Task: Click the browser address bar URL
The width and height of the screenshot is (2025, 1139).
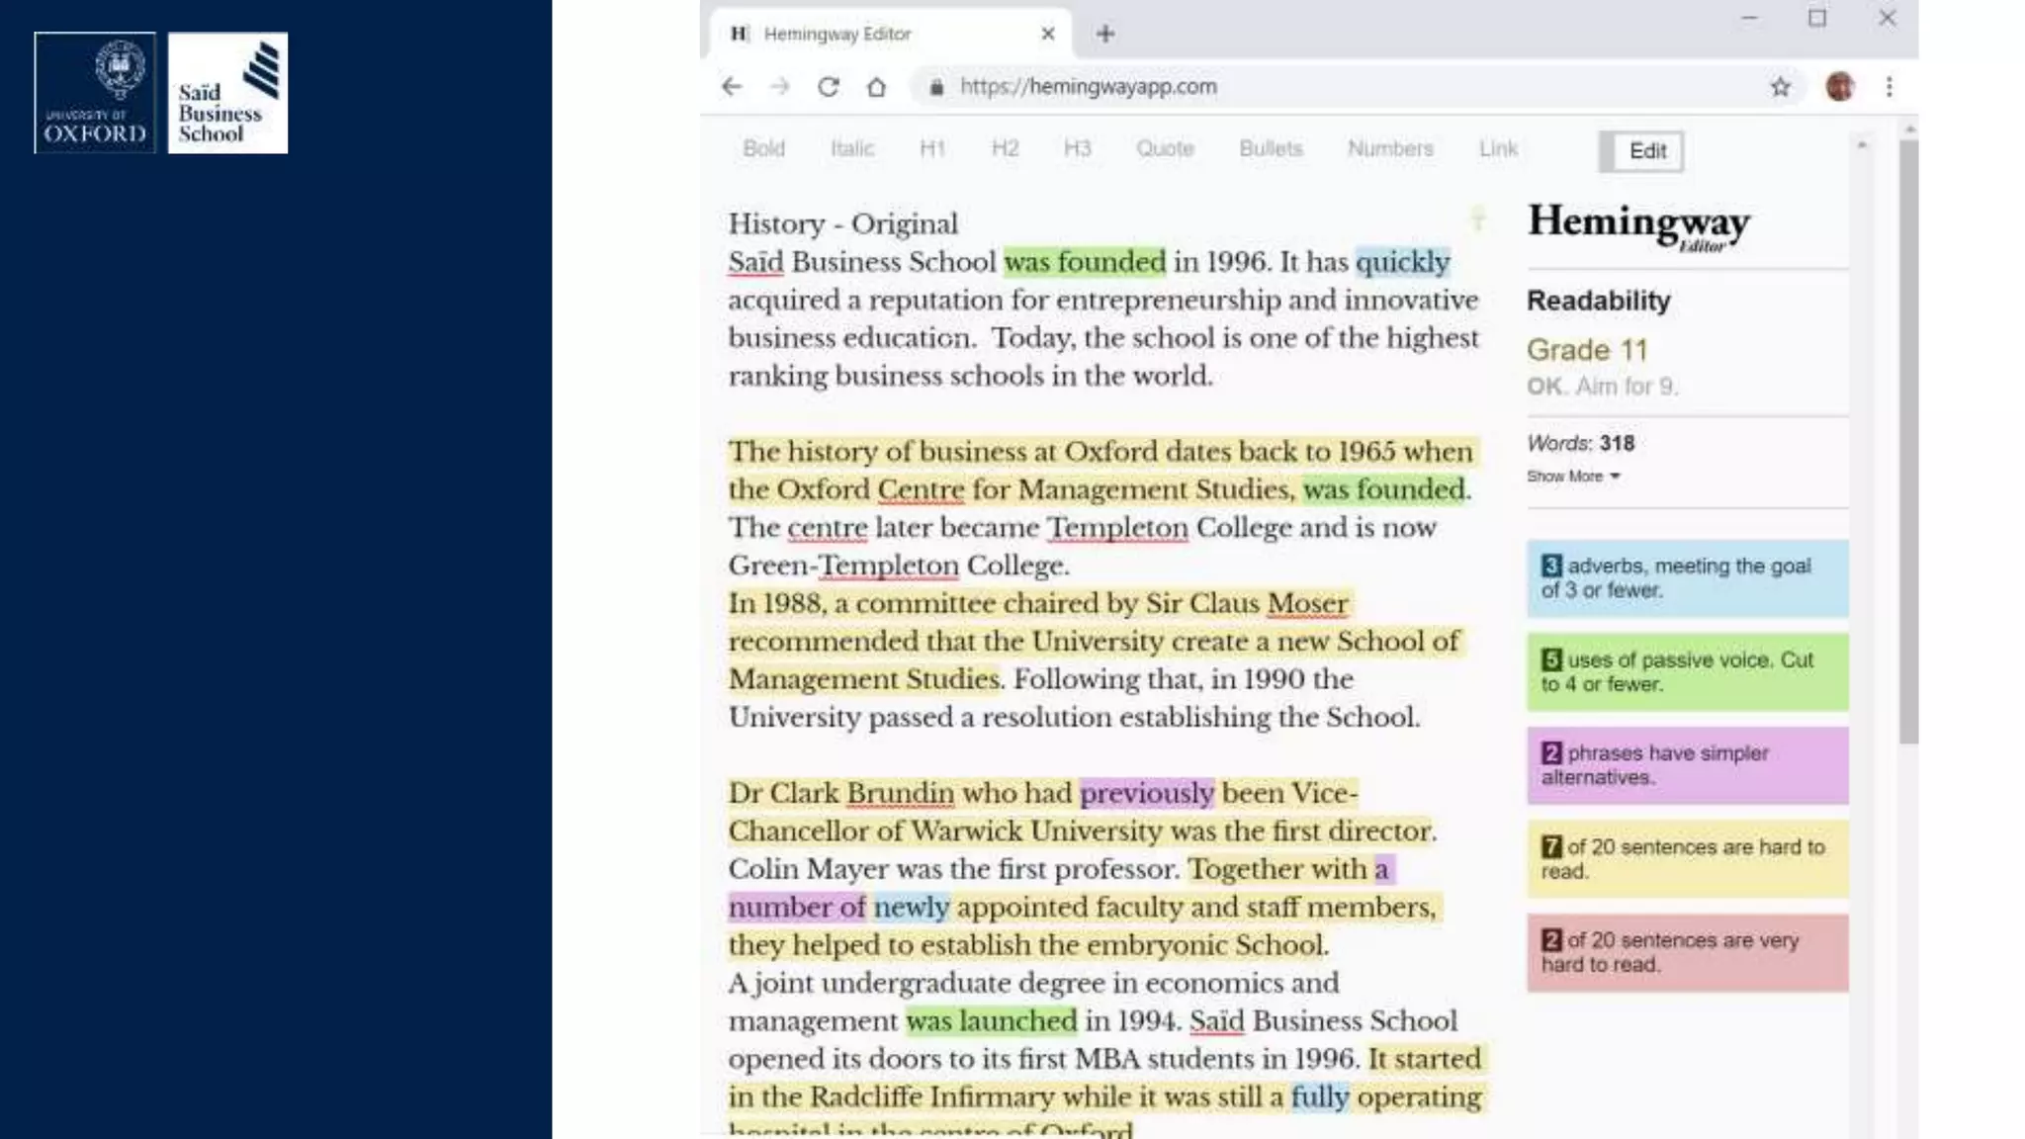Action: click(1088, 87)
